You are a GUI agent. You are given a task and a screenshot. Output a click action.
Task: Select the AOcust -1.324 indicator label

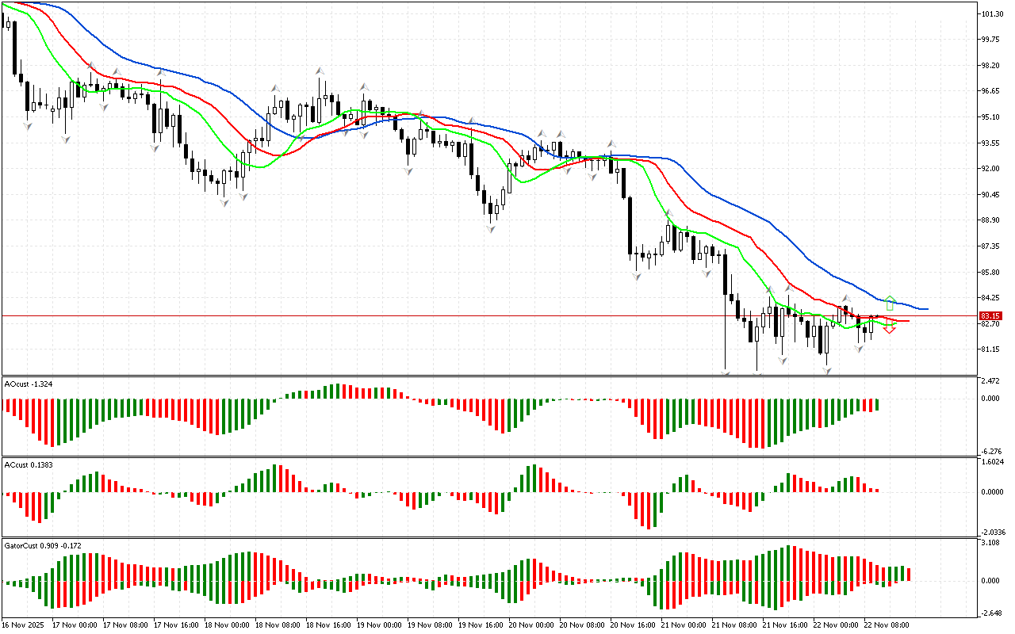[x=30, y=384]
